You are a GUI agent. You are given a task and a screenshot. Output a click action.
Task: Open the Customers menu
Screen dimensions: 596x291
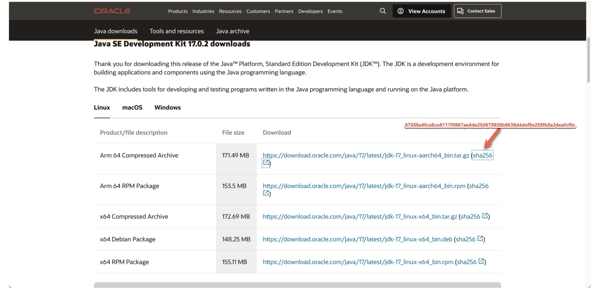[x=258, y=11]
